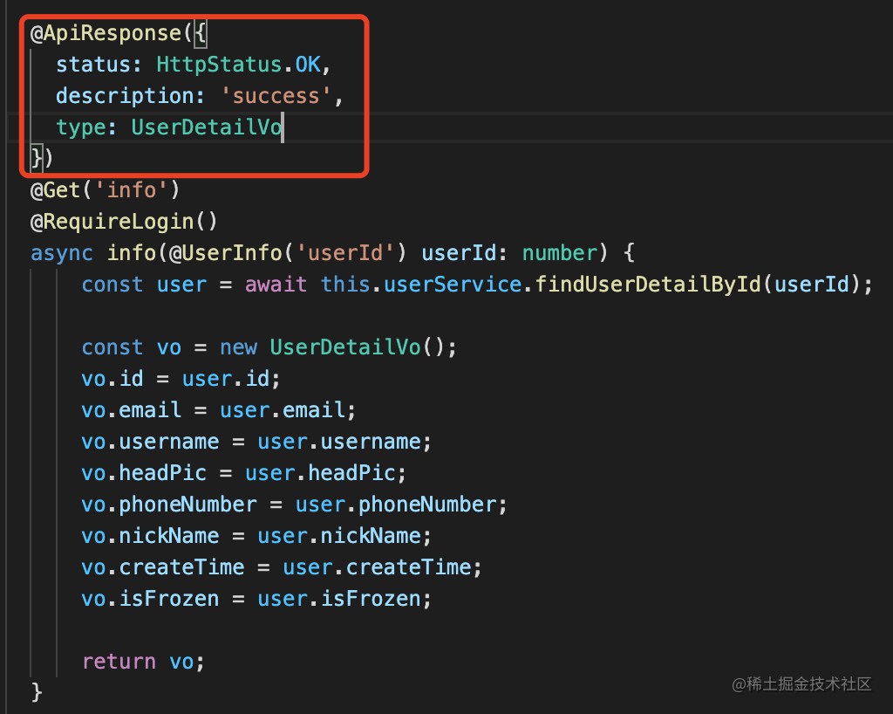893x714 pixels.
Task: Click user.headPic on the headPic line
Action: 325,473
